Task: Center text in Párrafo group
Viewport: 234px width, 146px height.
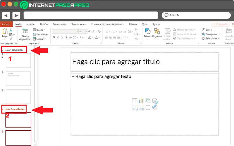Action: point(110,37)
